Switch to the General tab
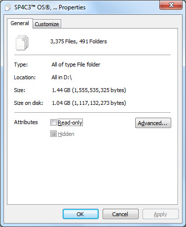 pos(20,23)
